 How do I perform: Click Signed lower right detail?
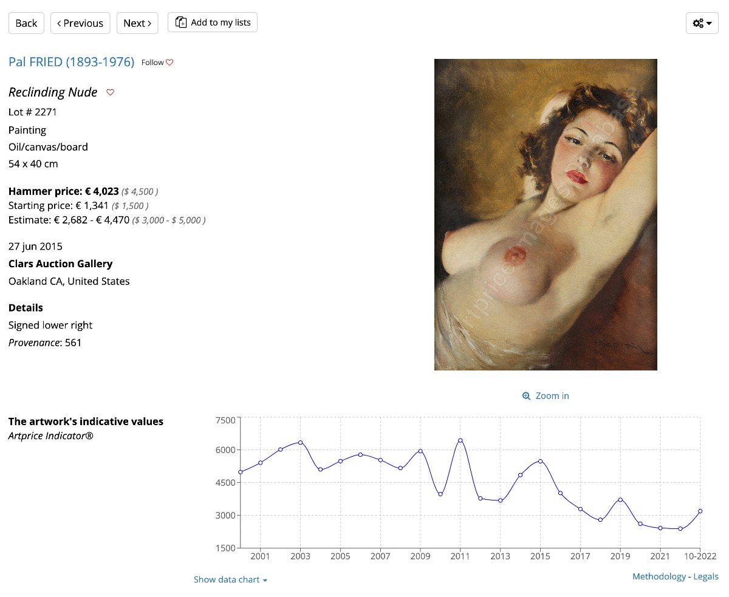pyautogui.click(x=50, y=325)
